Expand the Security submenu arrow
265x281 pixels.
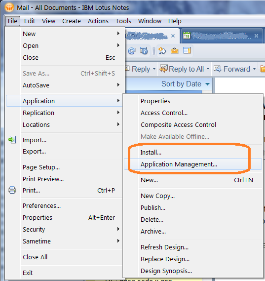pos(118,229)
